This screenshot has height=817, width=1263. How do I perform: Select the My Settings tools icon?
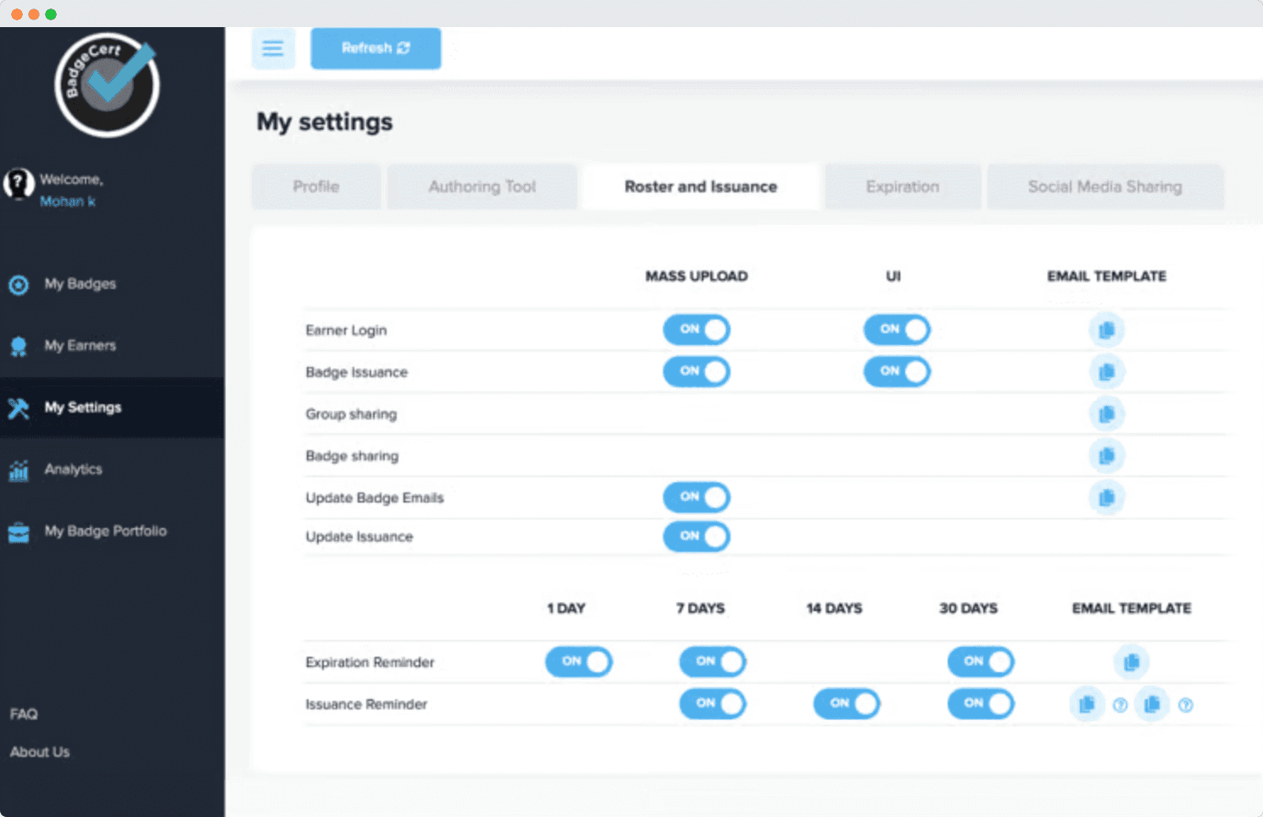pyautogui.click(x=19, y=408)
